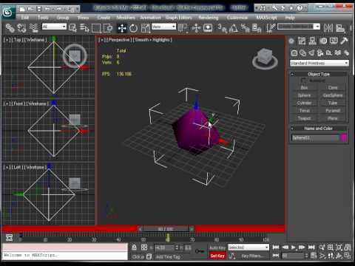This screenshot has height=266, width=355.
Task: Click the Mirror tool icon
Action: click(x=328, y=28)
